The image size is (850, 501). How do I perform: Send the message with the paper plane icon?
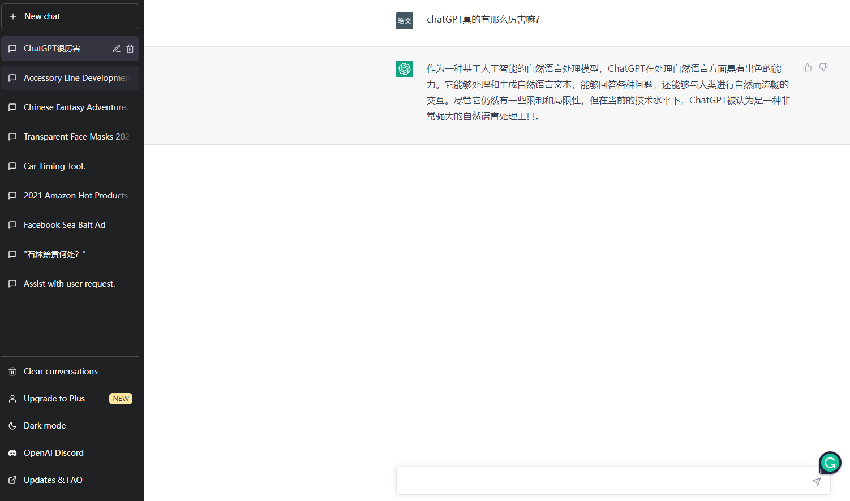(817, 482)
